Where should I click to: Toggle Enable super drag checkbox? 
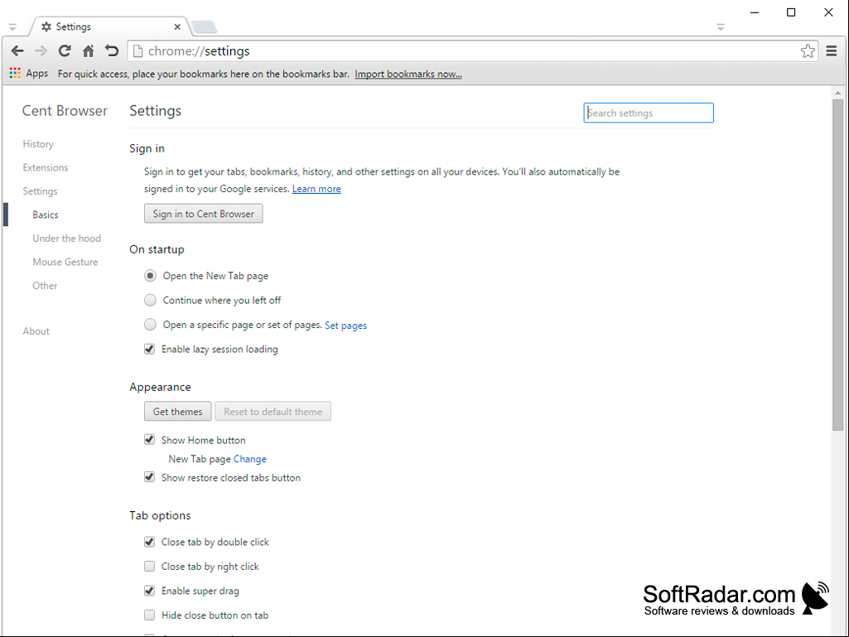(149, 591)
